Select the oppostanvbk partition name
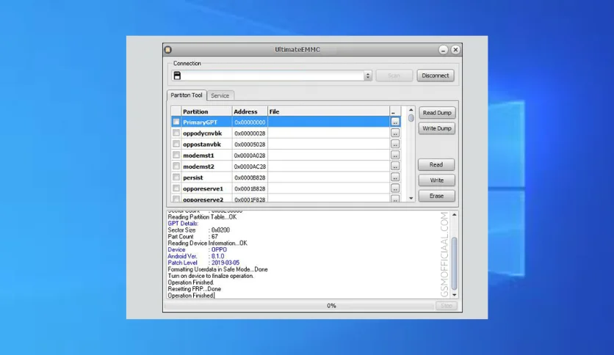The width and height of the screenshot is (614, 355). [202, 144]
